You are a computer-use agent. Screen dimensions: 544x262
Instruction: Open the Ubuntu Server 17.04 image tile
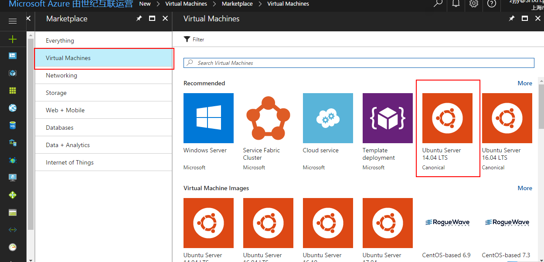point(388,230)
